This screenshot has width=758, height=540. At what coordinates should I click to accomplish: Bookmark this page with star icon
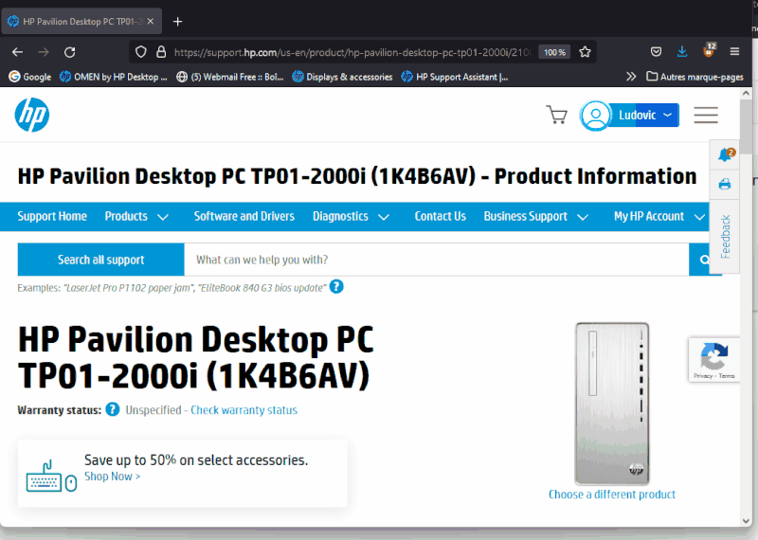585,52
